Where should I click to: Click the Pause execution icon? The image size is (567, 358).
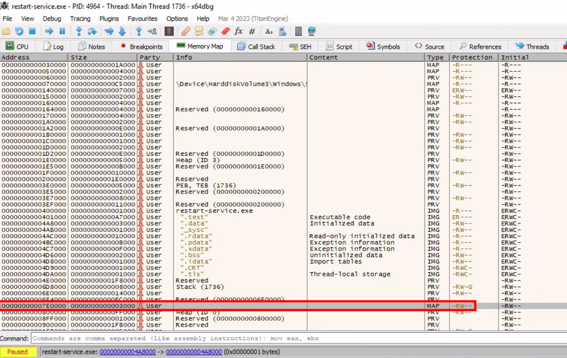[x=62, y=31]
